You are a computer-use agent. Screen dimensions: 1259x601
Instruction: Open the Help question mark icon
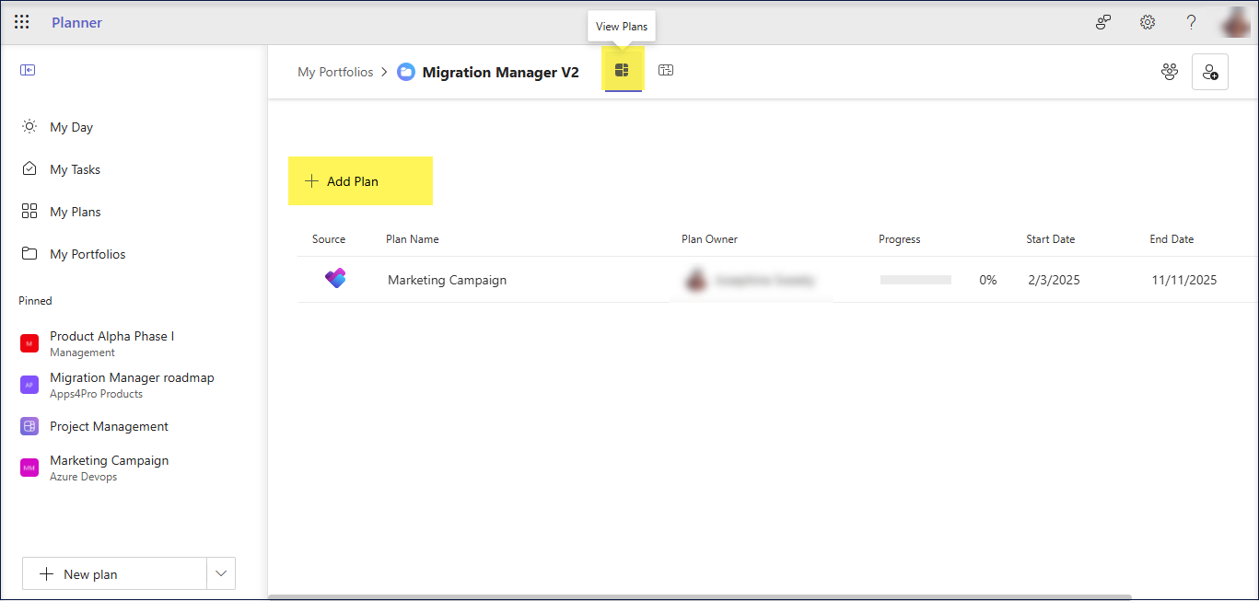pyautogui.click(x=1191, y=21)
